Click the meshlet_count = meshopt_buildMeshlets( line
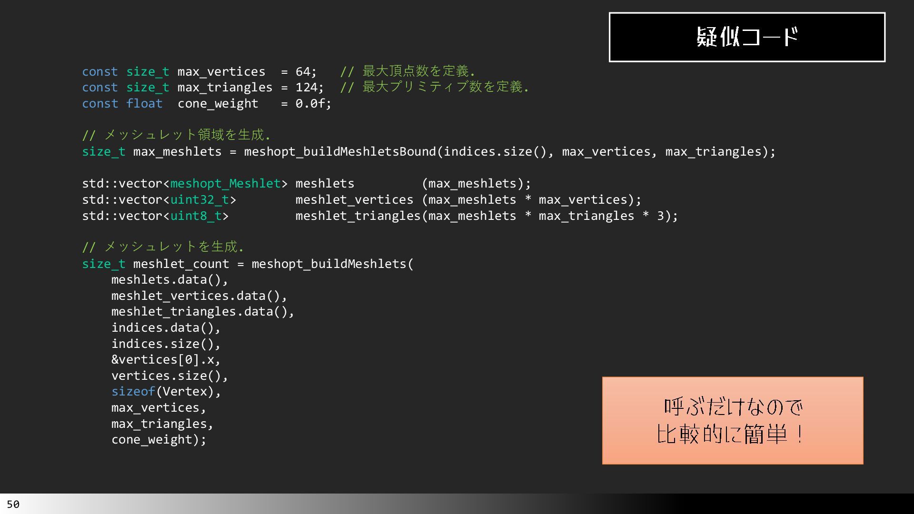This screenshot has height=514, width=914. [x=248, y=264]
